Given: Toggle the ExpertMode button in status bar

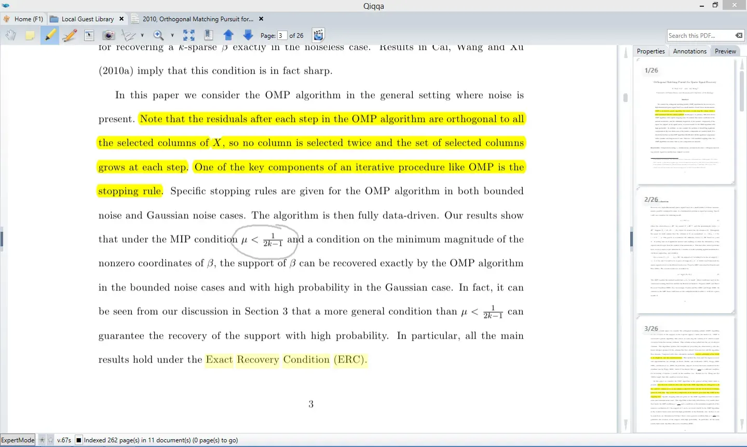Looking at the screenshot, I should [18, 440].
